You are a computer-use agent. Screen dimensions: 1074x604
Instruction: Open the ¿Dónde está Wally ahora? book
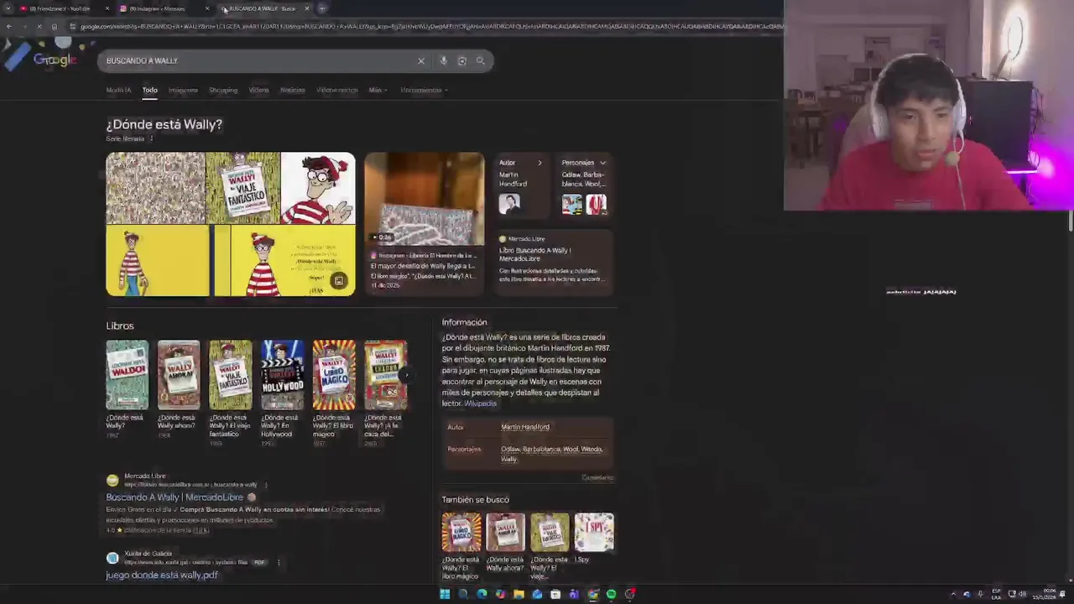pyautogui.click(x=179, y=375)
